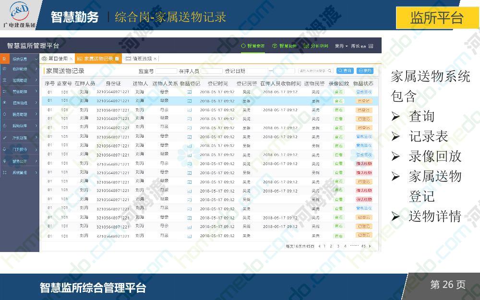Image resolution: width=480 pixels, height=300 pixels.
Task: Open the 吴涛 user dropdown
Action: tap(341, 46)
